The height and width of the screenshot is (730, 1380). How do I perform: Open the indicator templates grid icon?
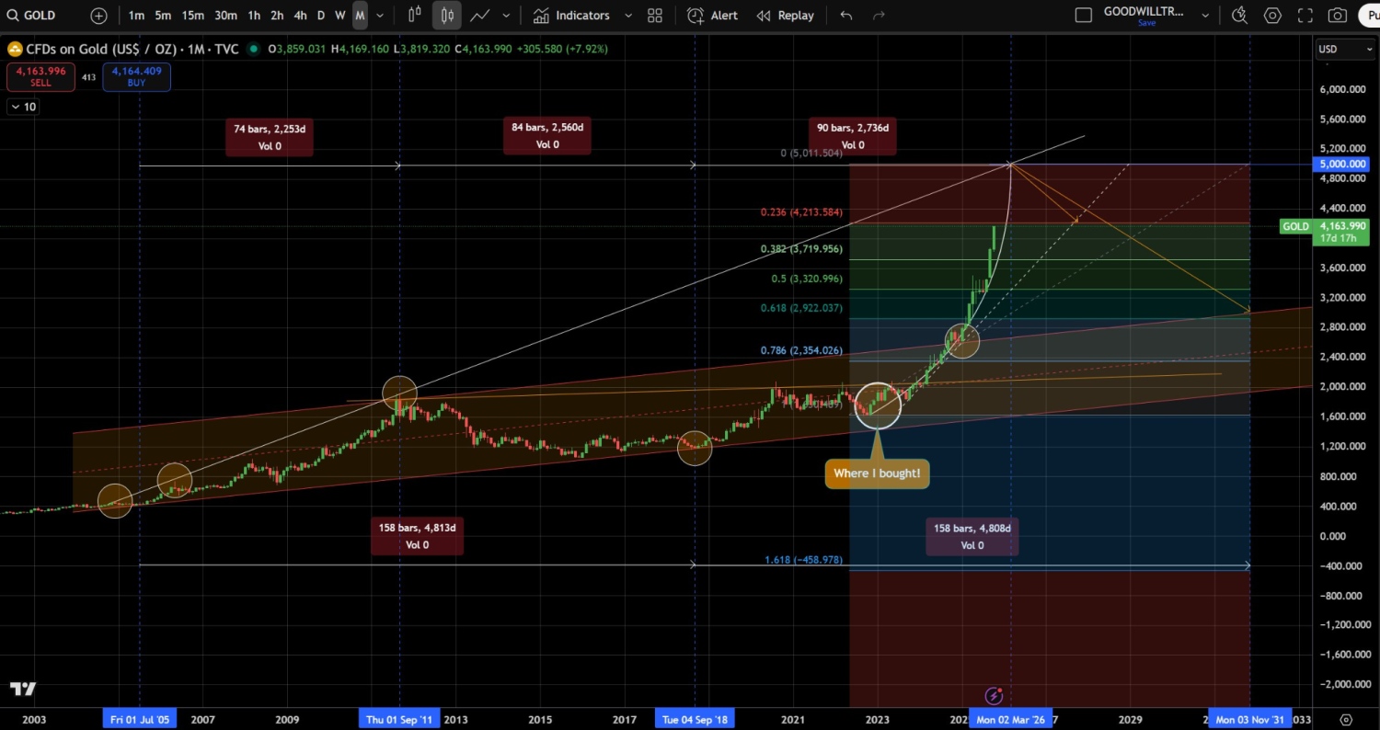655,16
